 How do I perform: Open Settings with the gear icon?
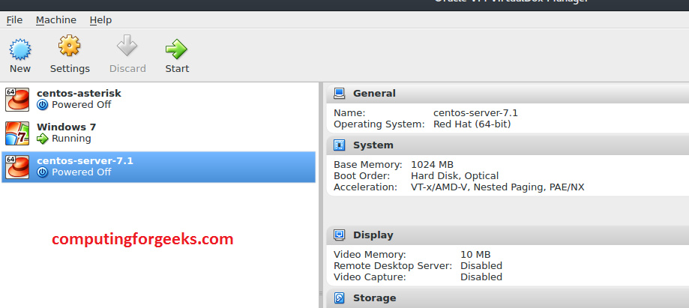(x=70, y=46)
